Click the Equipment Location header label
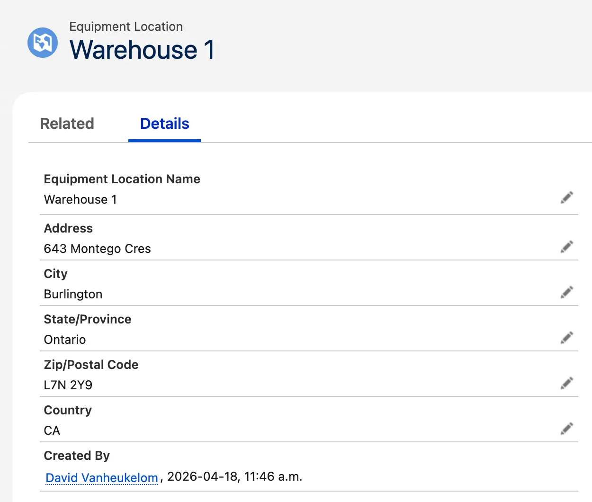 126,27
